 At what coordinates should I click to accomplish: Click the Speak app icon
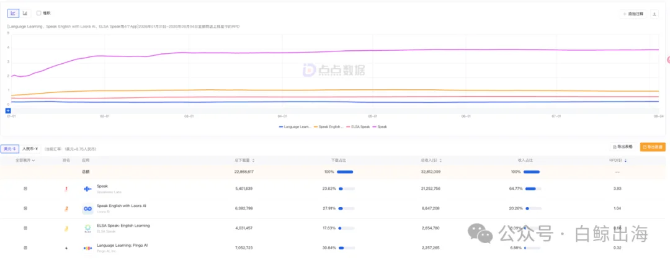(87, 189)
